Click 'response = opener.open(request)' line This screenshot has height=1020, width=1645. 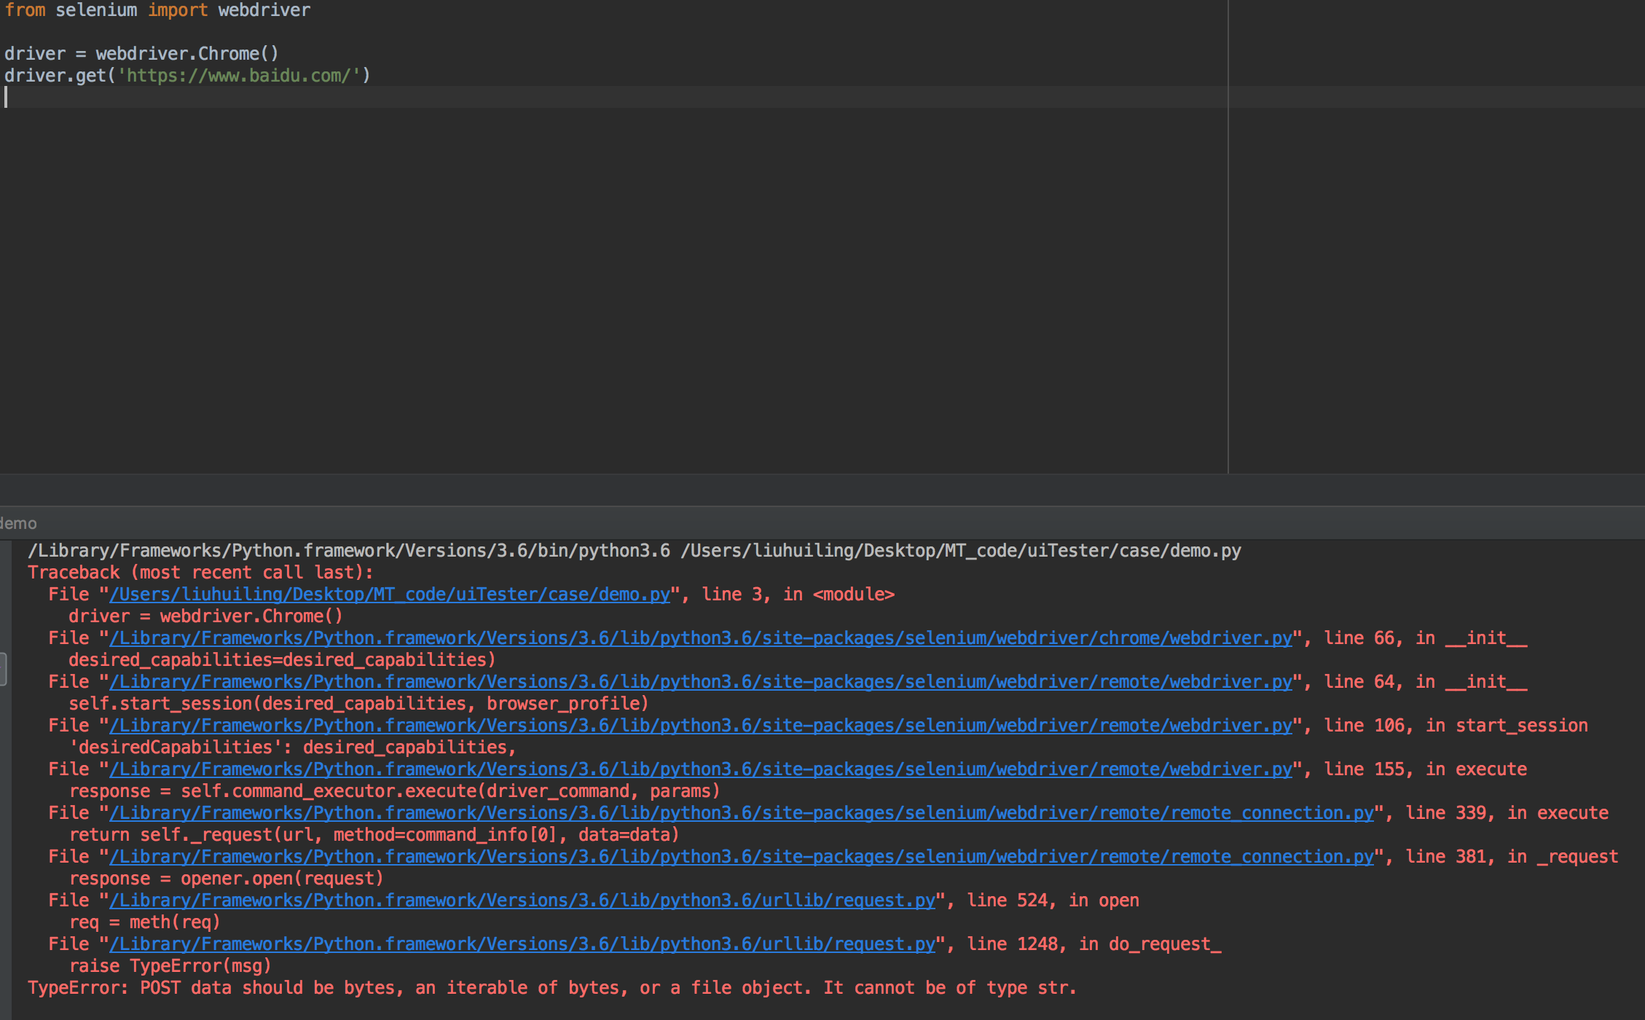tap(226, 879)
